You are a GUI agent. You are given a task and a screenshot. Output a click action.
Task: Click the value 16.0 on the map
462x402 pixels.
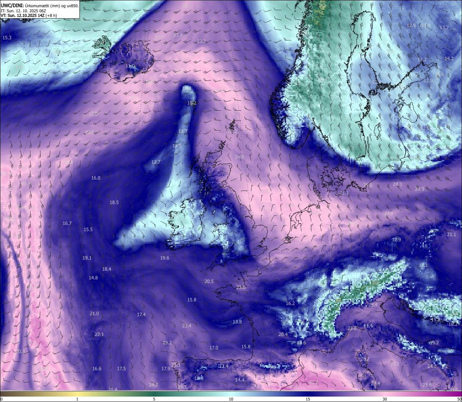coord(96,178)
